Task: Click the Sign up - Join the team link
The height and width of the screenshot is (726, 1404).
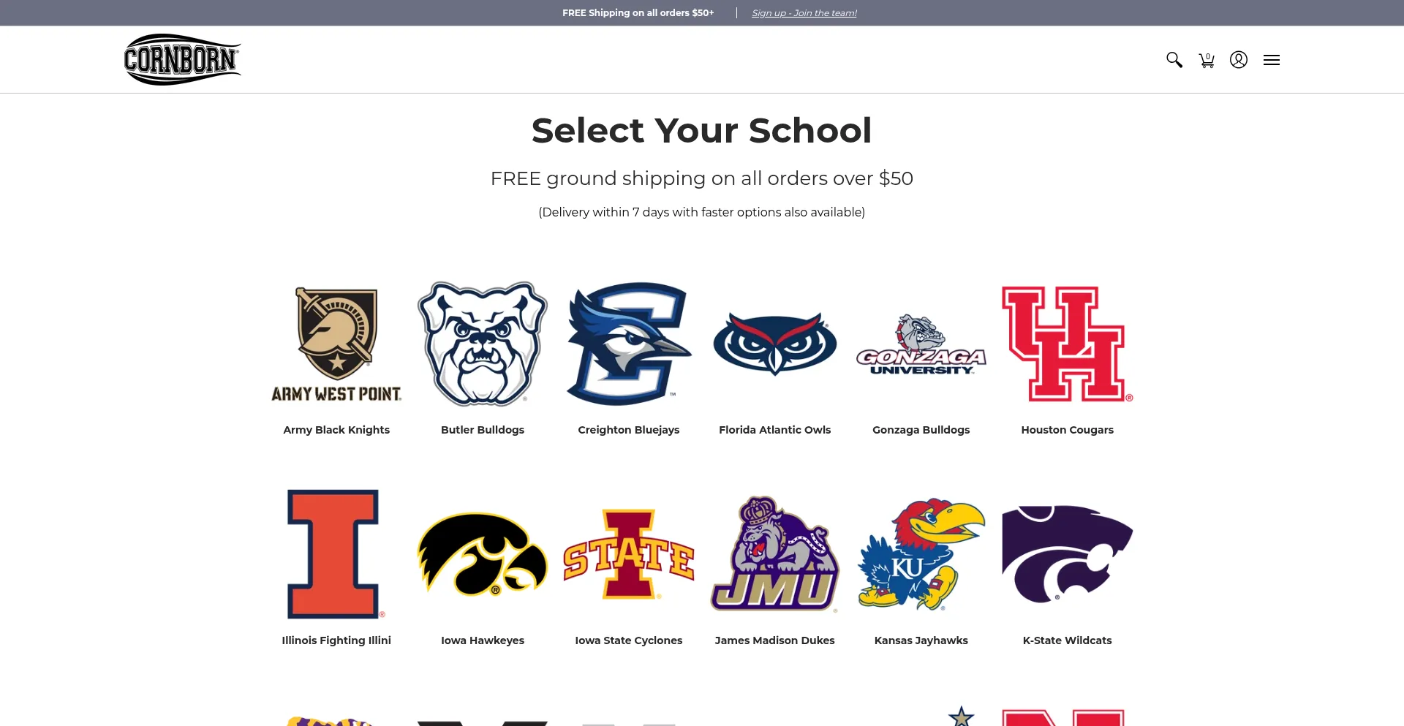Action: pyautogui.click(x=804, y=13)
